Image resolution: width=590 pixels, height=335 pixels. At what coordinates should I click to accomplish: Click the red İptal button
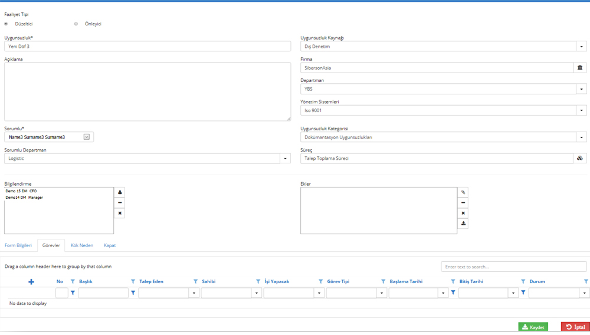pyautogui.click(x=575, y=327)
